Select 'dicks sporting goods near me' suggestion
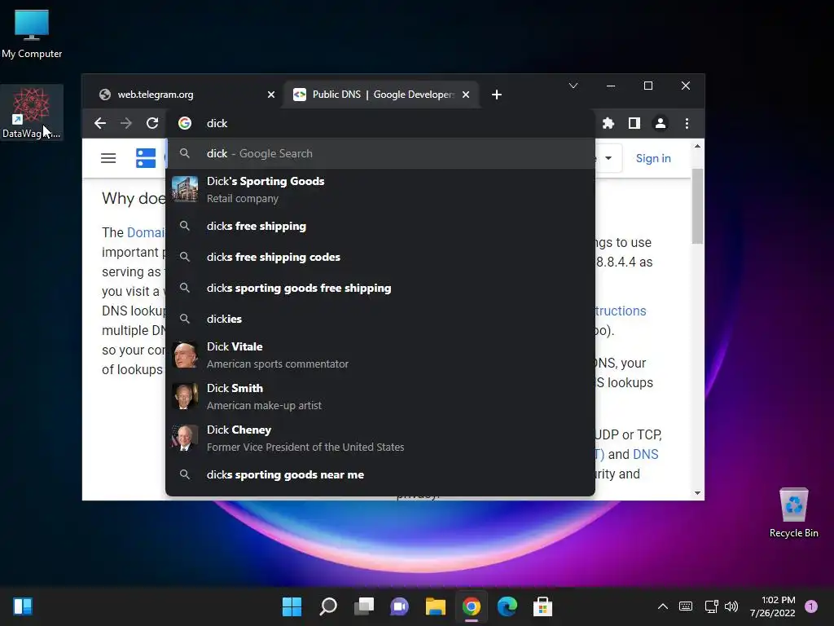Screen dimensions: 834x626 coord(380,475)
